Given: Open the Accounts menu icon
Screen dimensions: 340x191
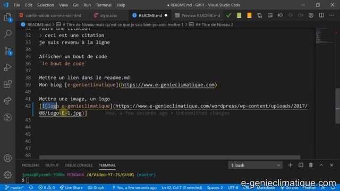Looking at the screenshot, I should pyautogui.click(x=8, y=158).
